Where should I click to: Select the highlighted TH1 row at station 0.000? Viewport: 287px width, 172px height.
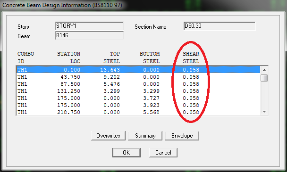point(138,70)
